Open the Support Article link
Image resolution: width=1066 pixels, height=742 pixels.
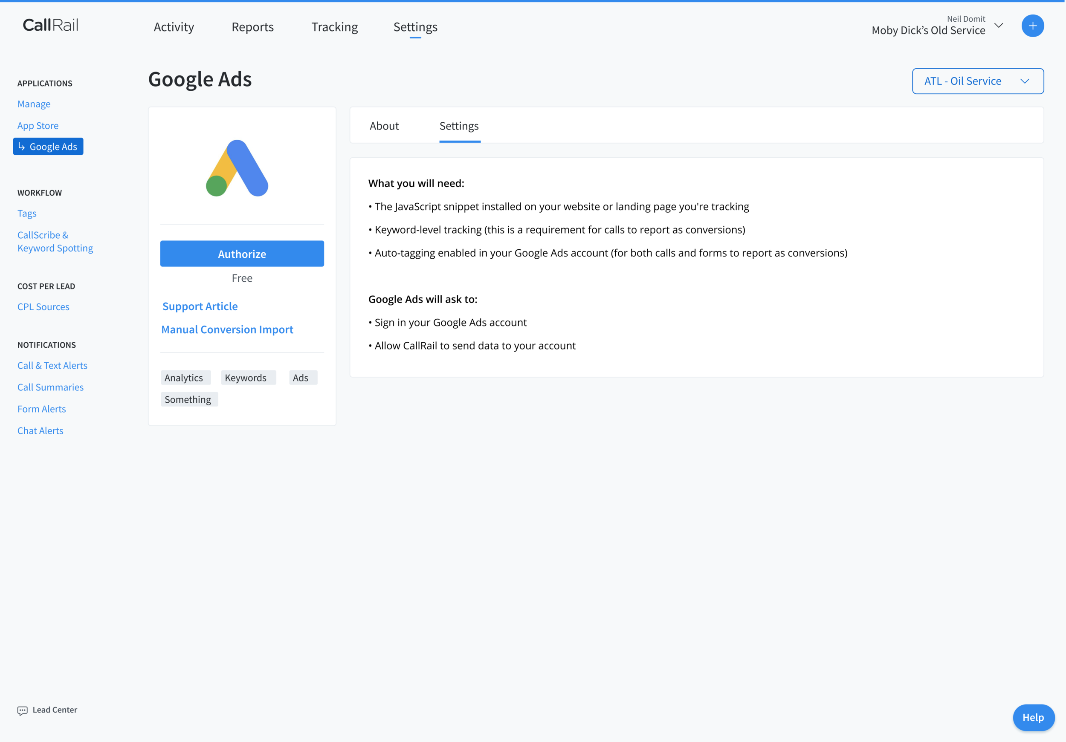[200, 306]
